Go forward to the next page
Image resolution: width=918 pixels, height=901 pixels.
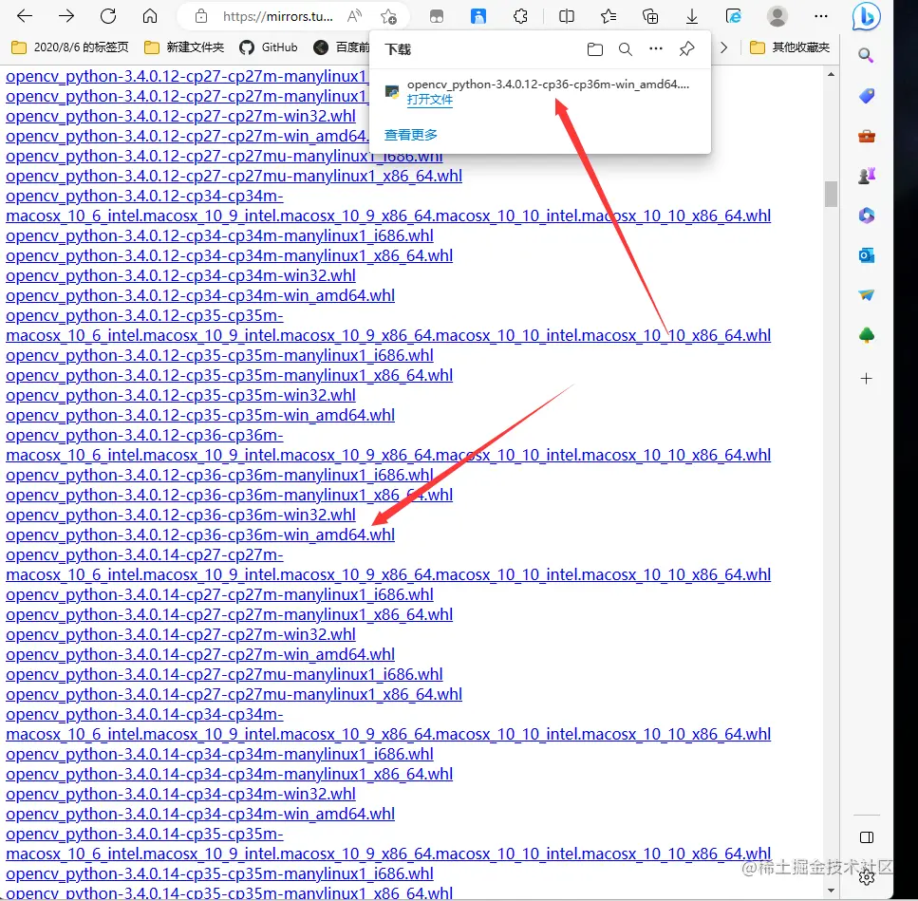[x=66, y=16]
